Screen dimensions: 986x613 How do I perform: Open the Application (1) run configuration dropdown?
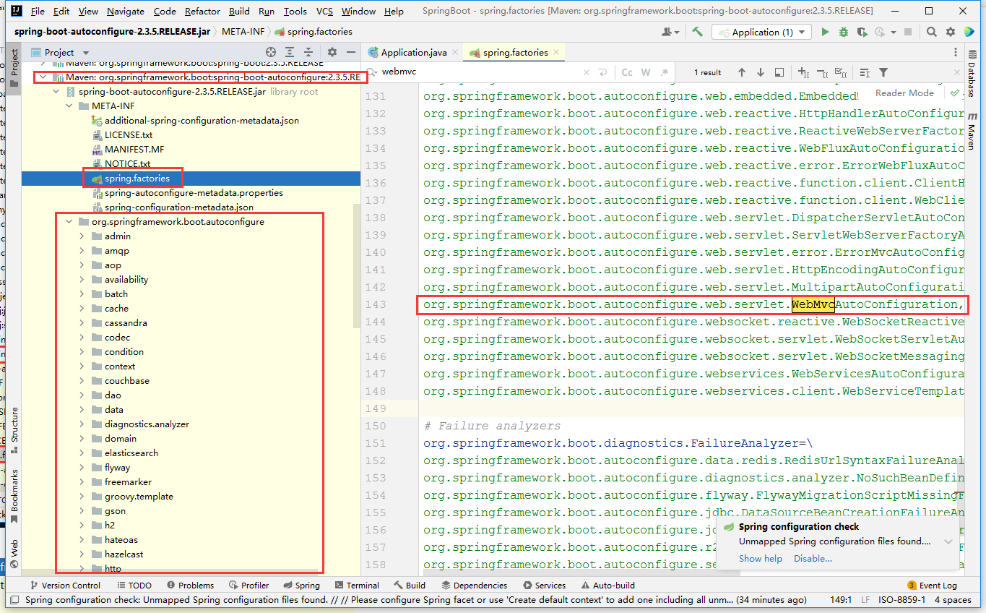coord(761,32)
